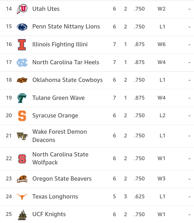
Task: Open the UCF Knights team page
Action: click(49, 214)
